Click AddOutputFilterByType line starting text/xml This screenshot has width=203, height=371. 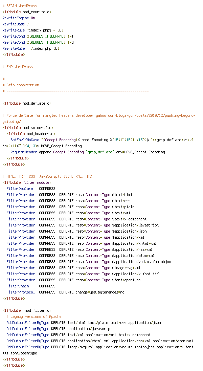(x=78, y=335)
